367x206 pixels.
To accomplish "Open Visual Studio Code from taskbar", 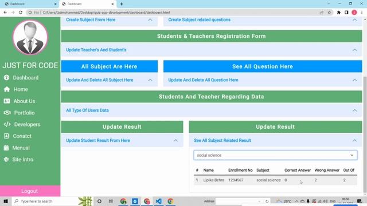I will pyautogui.click(x=158, y=201).
